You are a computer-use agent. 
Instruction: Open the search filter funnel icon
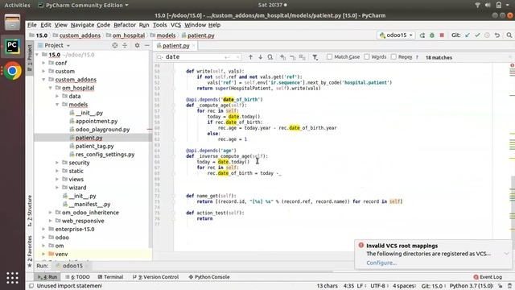315,57
